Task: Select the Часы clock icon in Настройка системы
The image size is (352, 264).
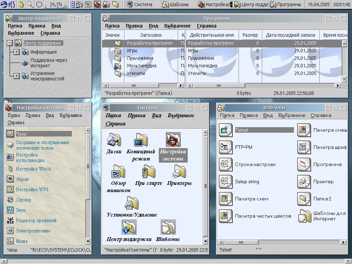Action: pos(10,134)
